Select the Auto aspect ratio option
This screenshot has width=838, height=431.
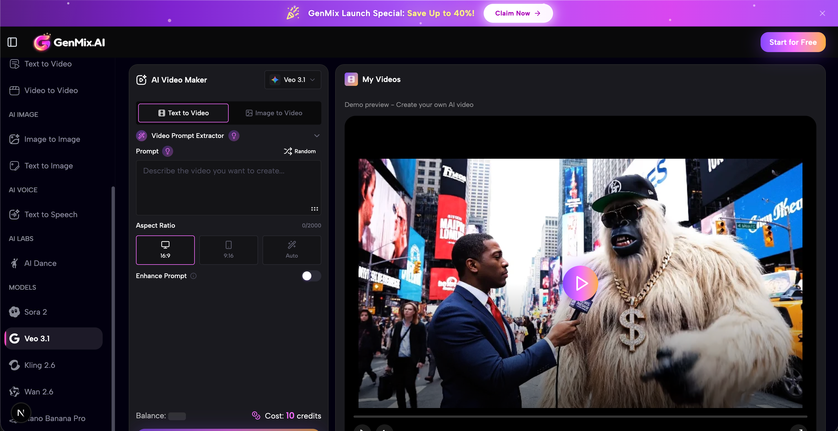click(x=291, y=250)
